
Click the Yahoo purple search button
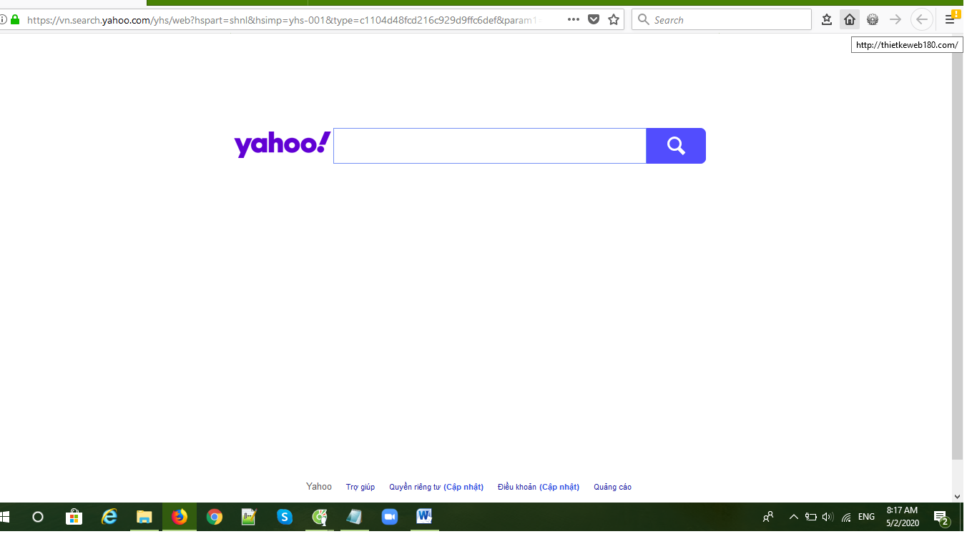(675, 146)
